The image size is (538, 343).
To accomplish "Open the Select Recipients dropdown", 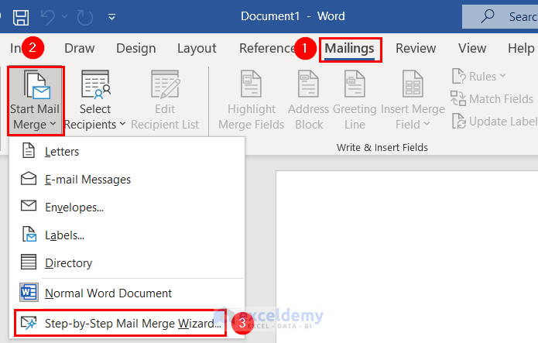I will pos(95,100).
